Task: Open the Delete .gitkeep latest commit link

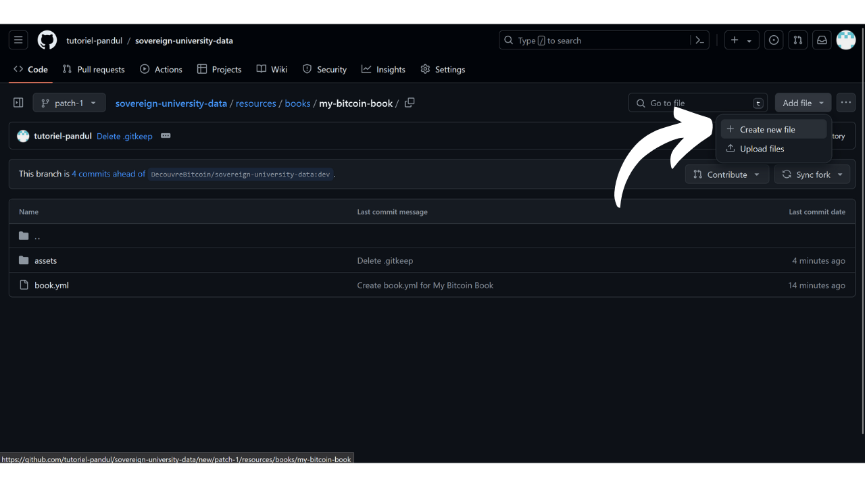Action: pyautogui.click(x=124, y=136)
